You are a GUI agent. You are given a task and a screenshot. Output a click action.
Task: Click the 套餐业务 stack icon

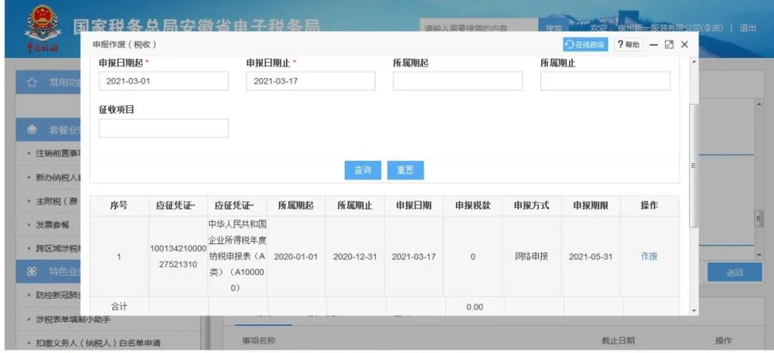pos(32,130)
